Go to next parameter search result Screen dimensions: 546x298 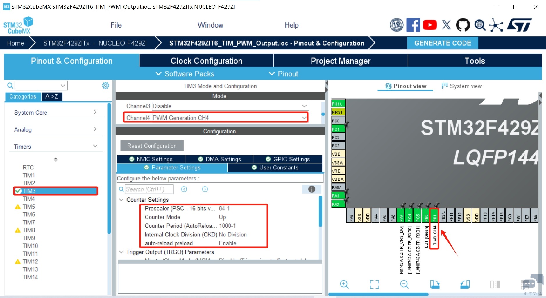pos(205,189)
